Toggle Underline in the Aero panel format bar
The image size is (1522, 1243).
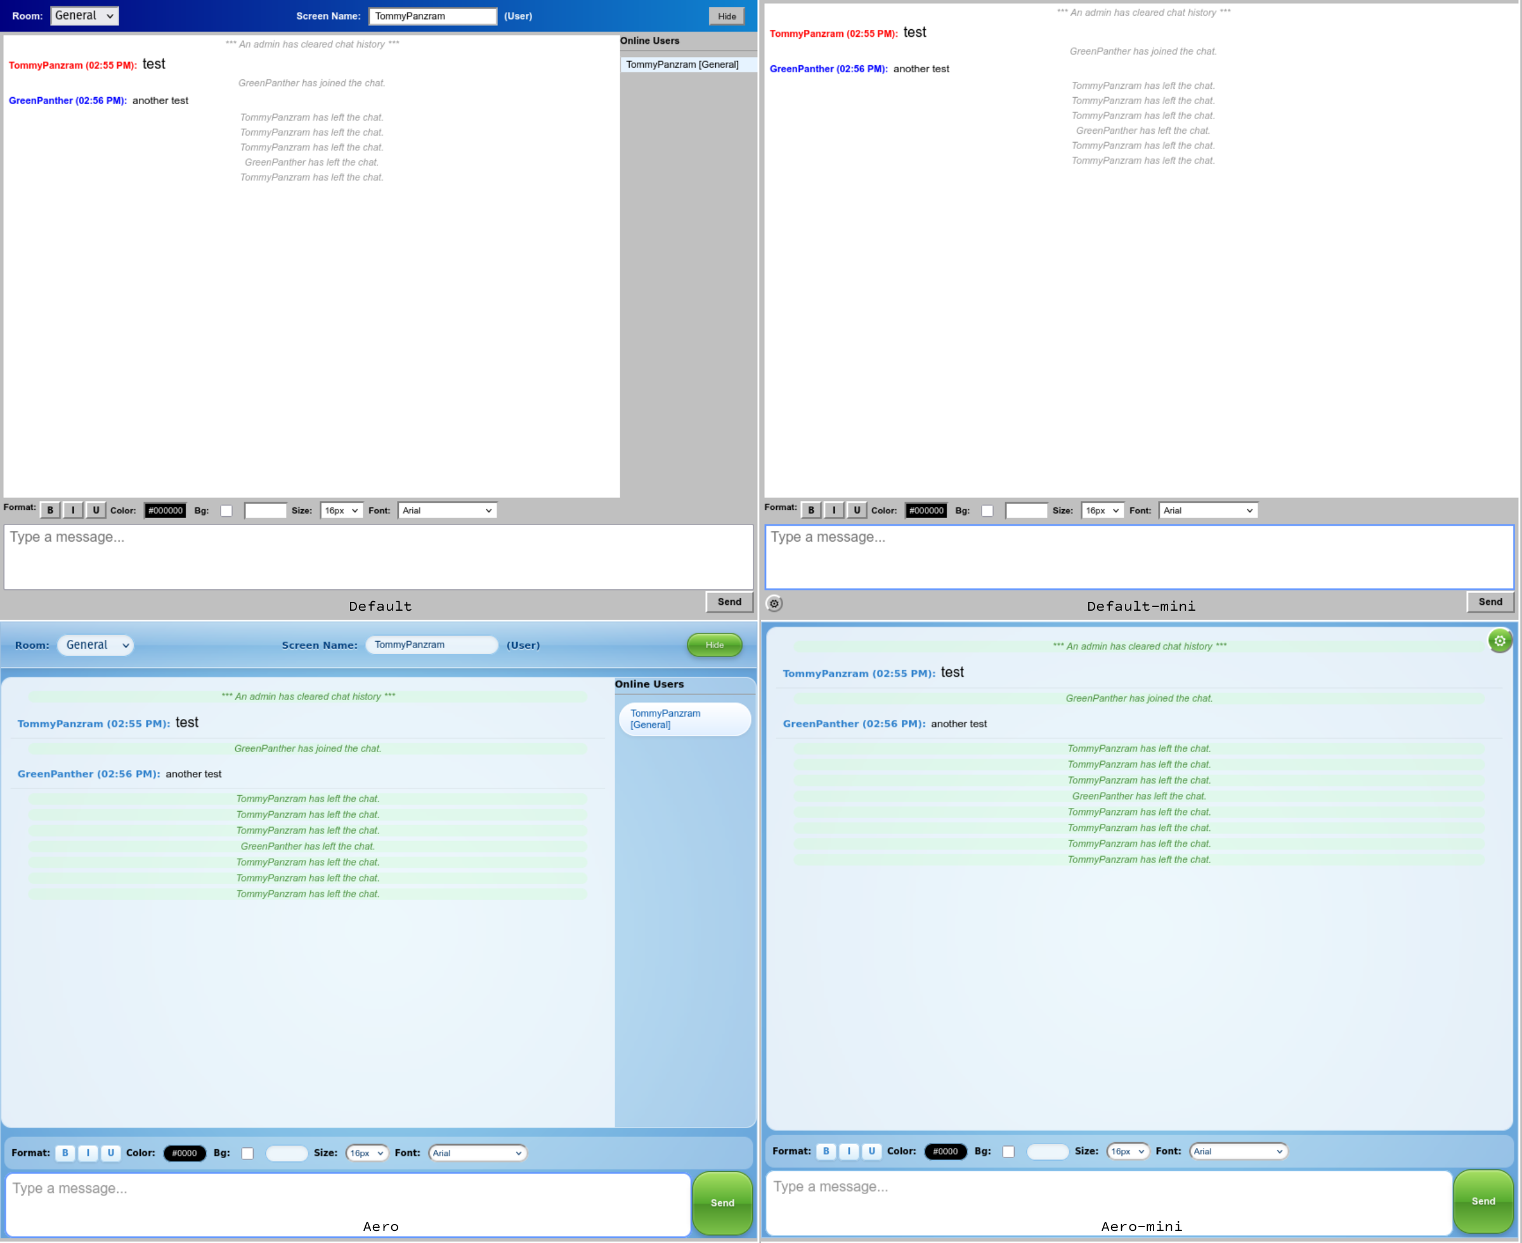tap(110, 1153)
